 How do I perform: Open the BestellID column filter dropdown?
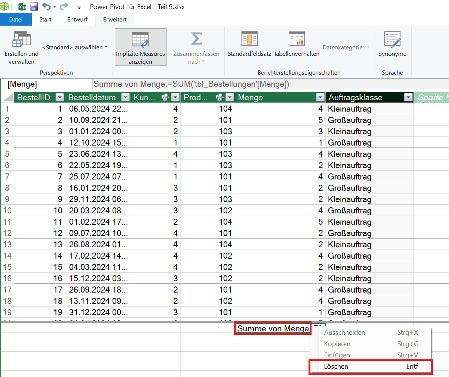60,98
